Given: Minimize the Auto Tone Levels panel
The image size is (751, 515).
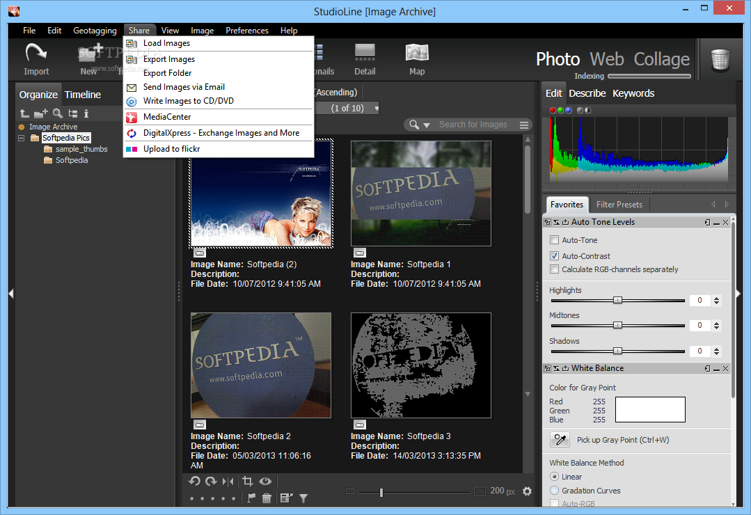Looking at the screenshot, I should (x=716, y=223).
